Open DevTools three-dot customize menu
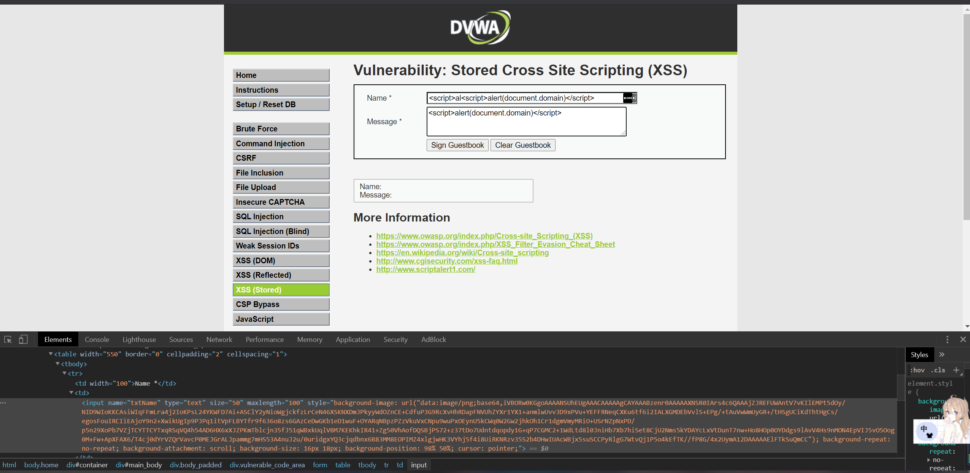Image resolution: width=970 pixels, height=473 pixels. pyautogui.click(x=947, y=339)
